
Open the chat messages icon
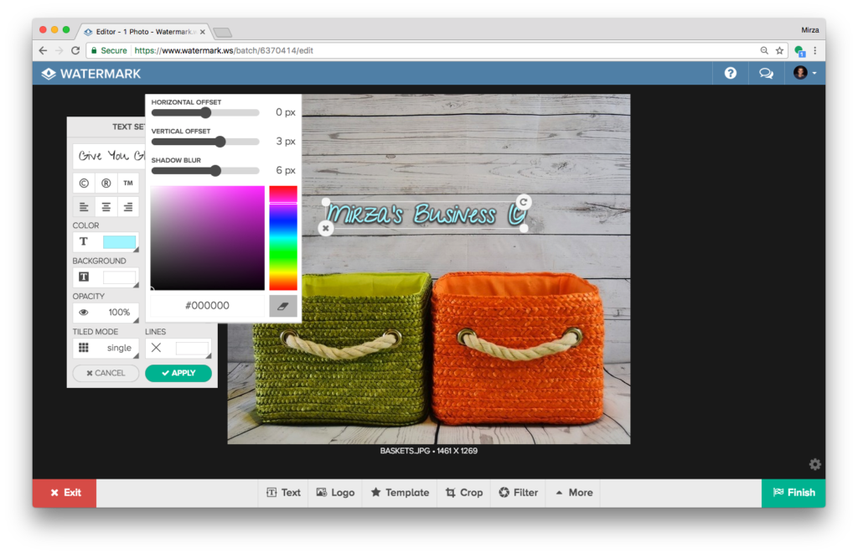tap(766, 74)
